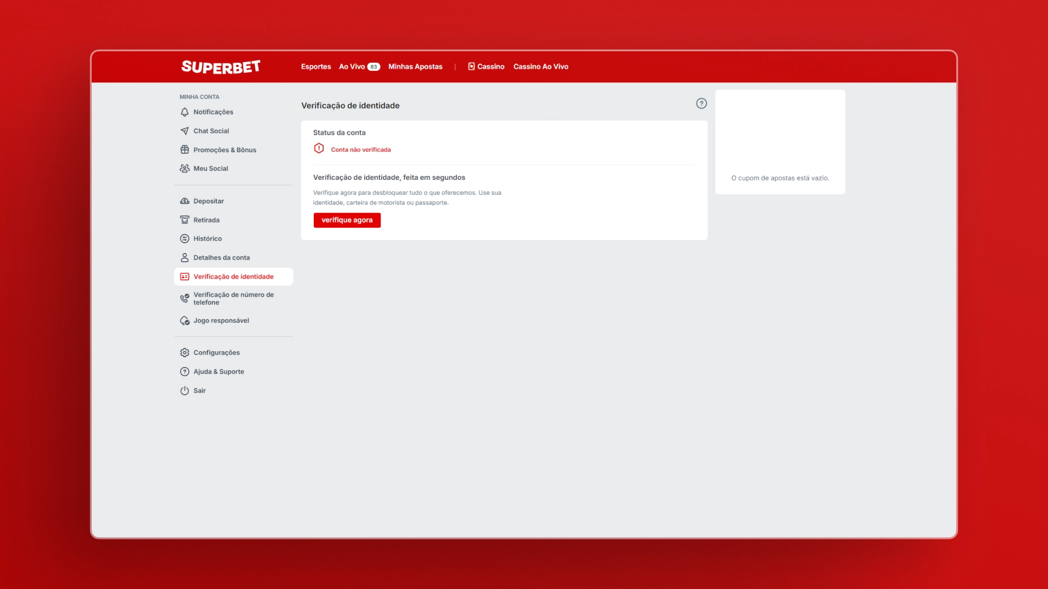
Task: Click the Configurações gear icon
Action: 185,352
